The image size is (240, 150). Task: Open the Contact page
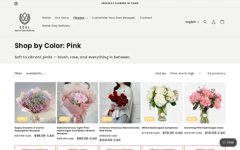click(x=146, y=18)
